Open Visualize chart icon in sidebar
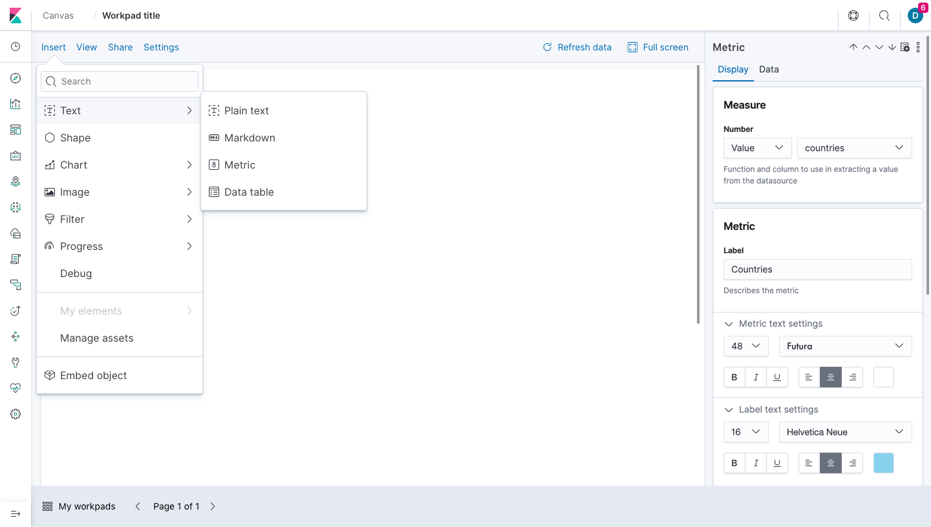 [16, 104]
